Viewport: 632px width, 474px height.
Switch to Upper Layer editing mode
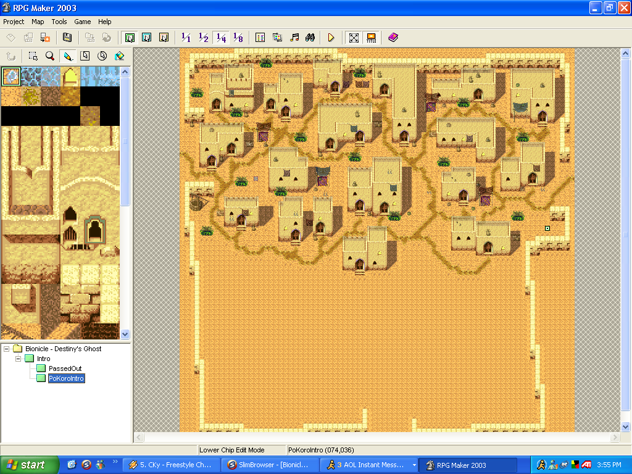(147, 38)
